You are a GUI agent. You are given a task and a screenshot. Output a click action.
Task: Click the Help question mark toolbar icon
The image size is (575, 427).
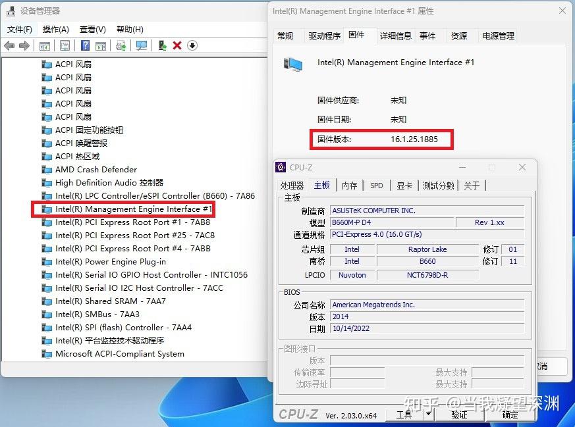pos(84,45)
